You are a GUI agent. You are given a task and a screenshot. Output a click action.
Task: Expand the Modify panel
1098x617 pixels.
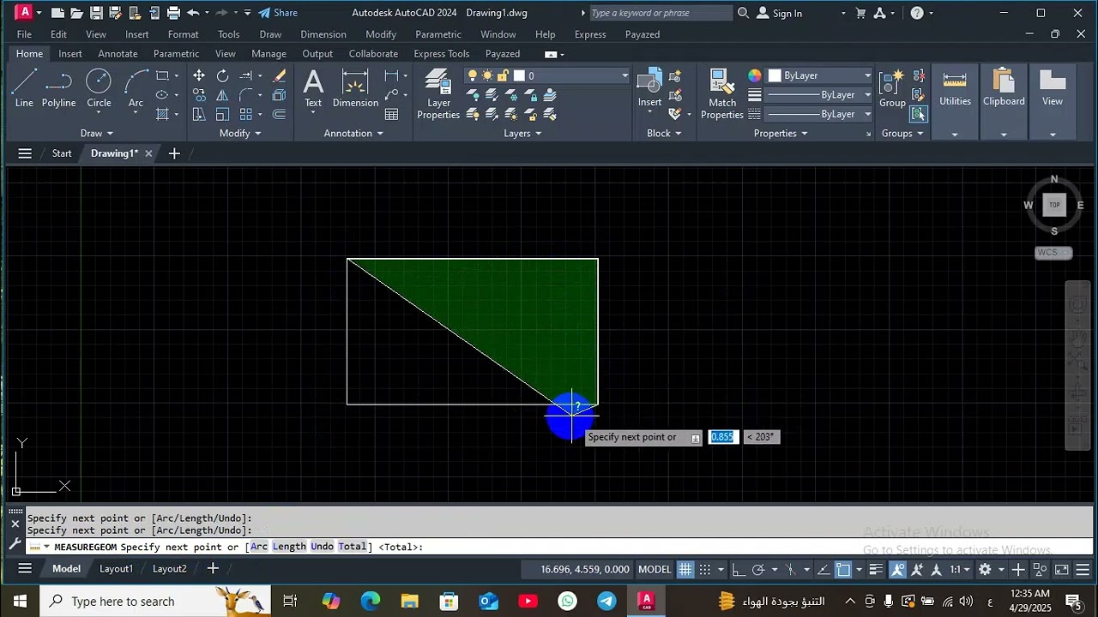pos(240,133)
